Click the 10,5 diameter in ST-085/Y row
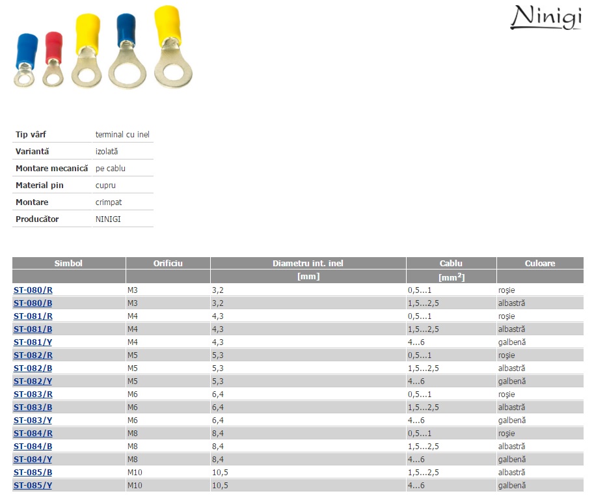The width and height of the screenshot is (594, 498). 220,486
